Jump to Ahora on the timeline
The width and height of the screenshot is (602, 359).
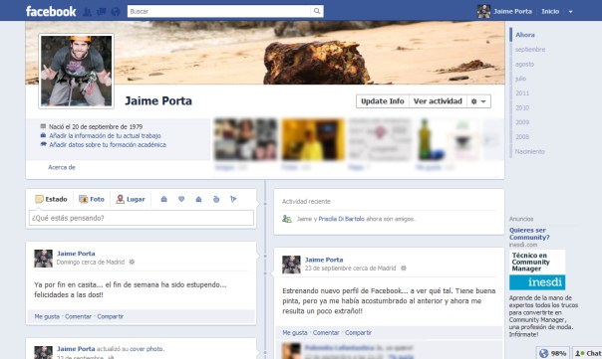(525, 35)
